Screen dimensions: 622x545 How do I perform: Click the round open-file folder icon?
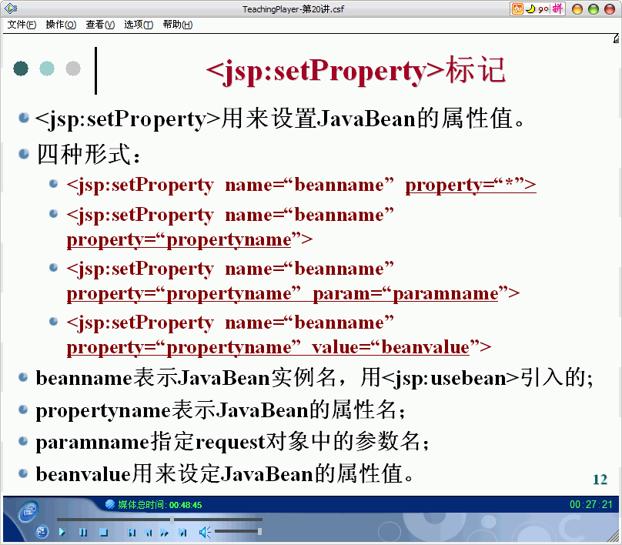pyautogui.click(x=28, y=512)
